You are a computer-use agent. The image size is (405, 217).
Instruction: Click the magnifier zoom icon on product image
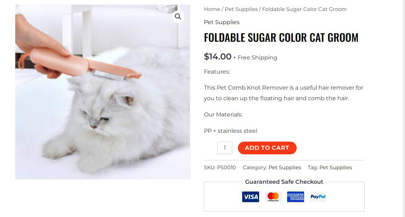pos(178,17)
